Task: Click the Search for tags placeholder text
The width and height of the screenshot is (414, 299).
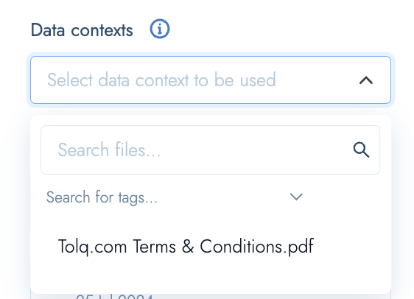Action: (x=102, y=197)
